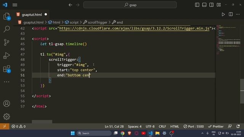Open File Explorer from the taskbar

(157, 133)
